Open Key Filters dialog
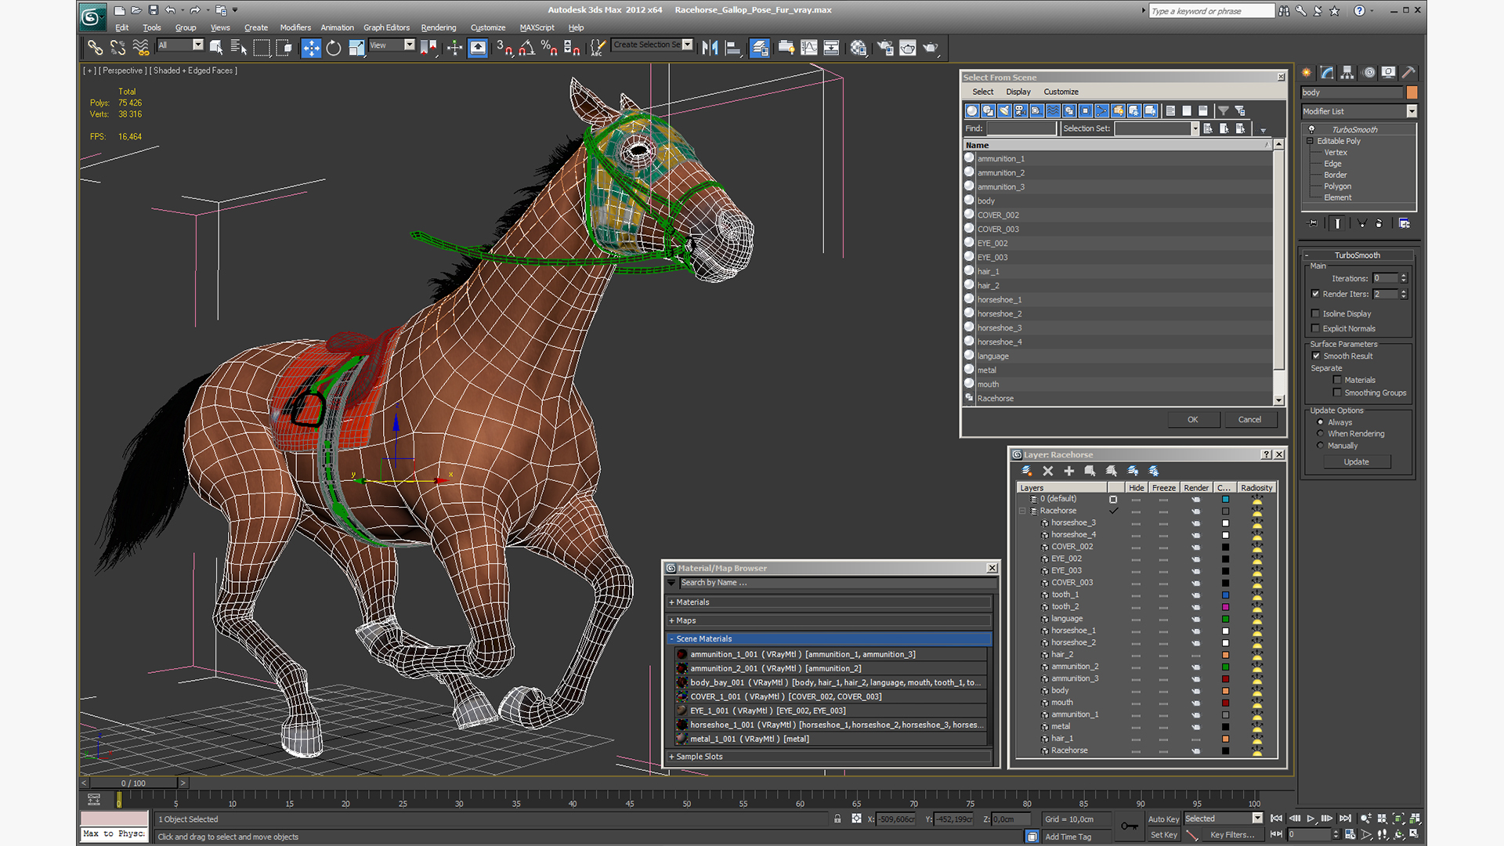The height and width of the screenshot is (846, 1504). coord(1232,835)
